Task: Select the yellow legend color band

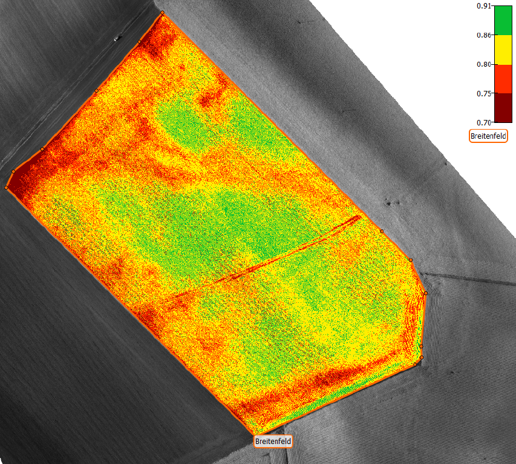Action: point(503,50)
